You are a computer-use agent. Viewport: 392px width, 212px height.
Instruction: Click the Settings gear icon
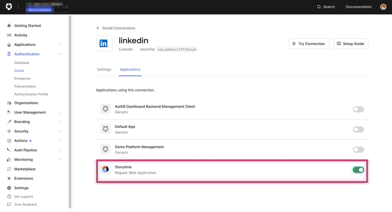click(x=9, y=188)
